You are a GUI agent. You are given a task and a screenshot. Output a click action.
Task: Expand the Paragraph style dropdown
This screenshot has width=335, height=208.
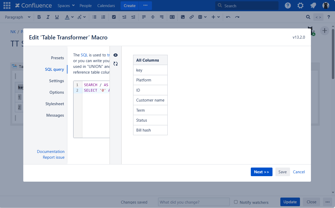(x=18, y=17)
